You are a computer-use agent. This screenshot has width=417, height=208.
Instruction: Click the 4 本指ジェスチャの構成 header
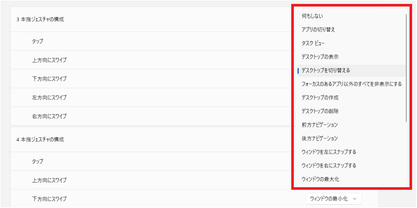pyautogui.click(x=40, y=140)
